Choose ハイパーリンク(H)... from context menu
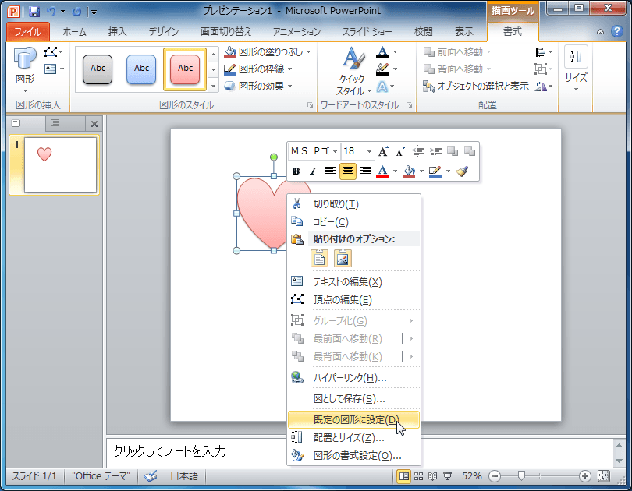Image resolution: width=632 pixels, height=491 pixels. tap(354, 377)
